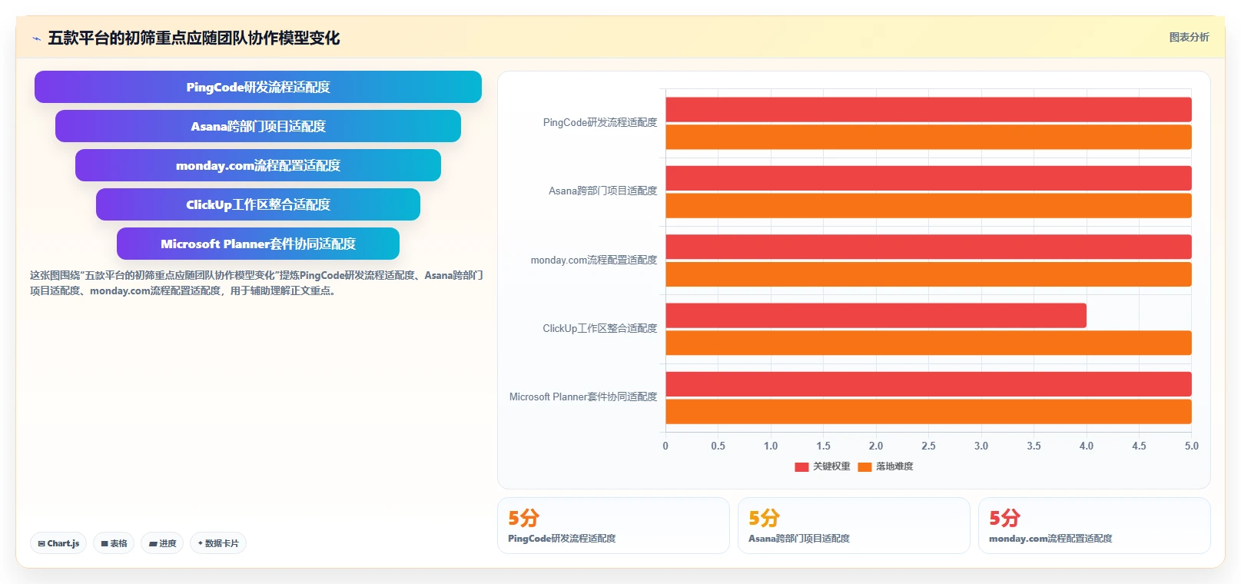This screenshot has height=584, width=1241.
Task: Click the 进度 tag chip
Action: coord(162,543)
